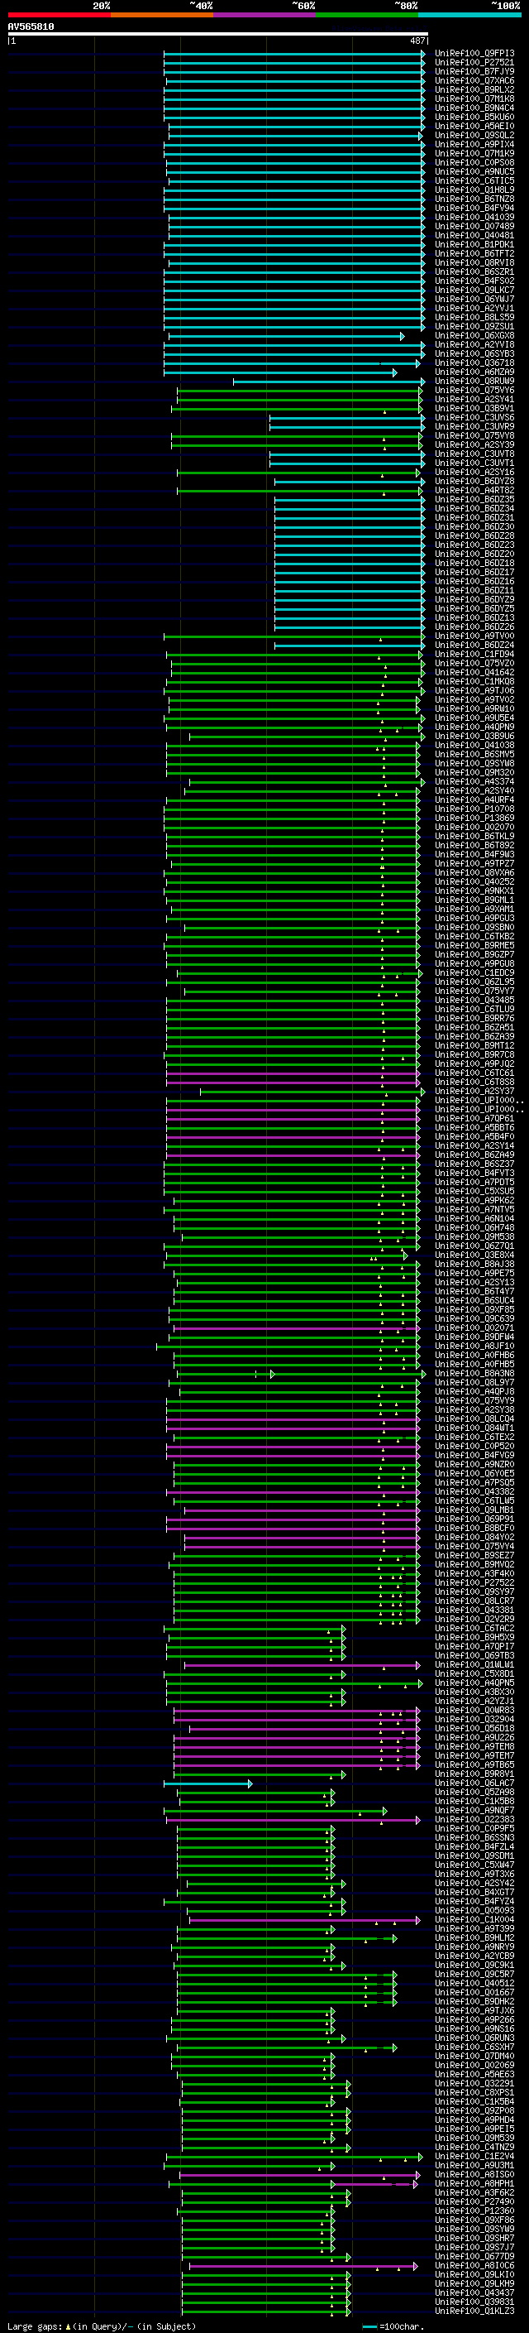This screenshot has height=2333, width=529.
Task: Open hit UniRef100_B9N4C4
Action: (x=474, y=108)
